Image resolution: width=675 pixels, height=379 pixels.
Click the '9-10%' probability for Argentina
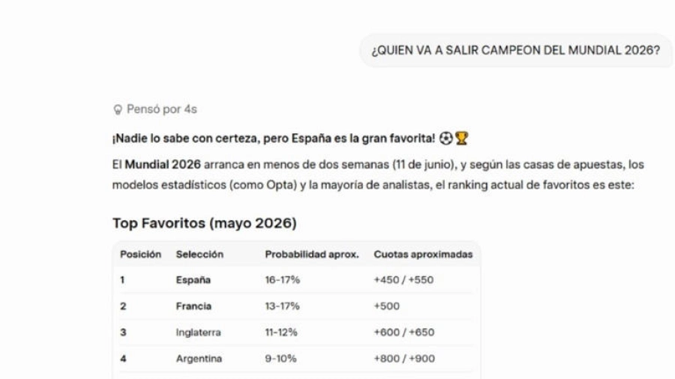pos(280,359)
